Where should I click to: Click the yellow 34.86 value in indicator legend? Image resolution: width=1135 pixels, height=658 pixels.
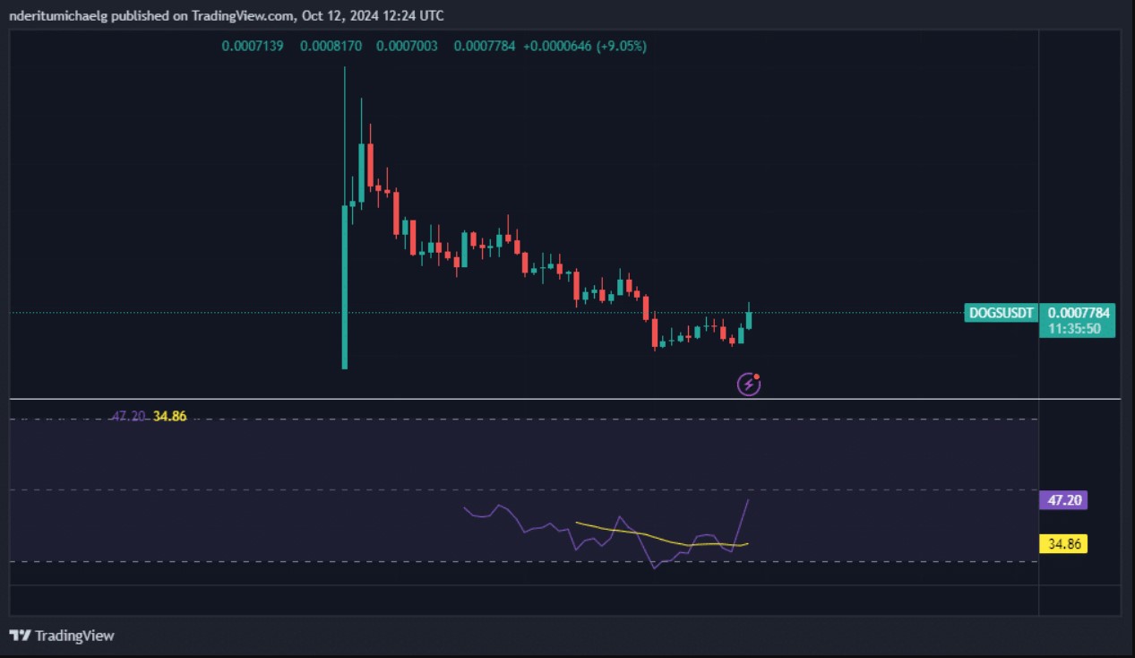coord(169,417)
